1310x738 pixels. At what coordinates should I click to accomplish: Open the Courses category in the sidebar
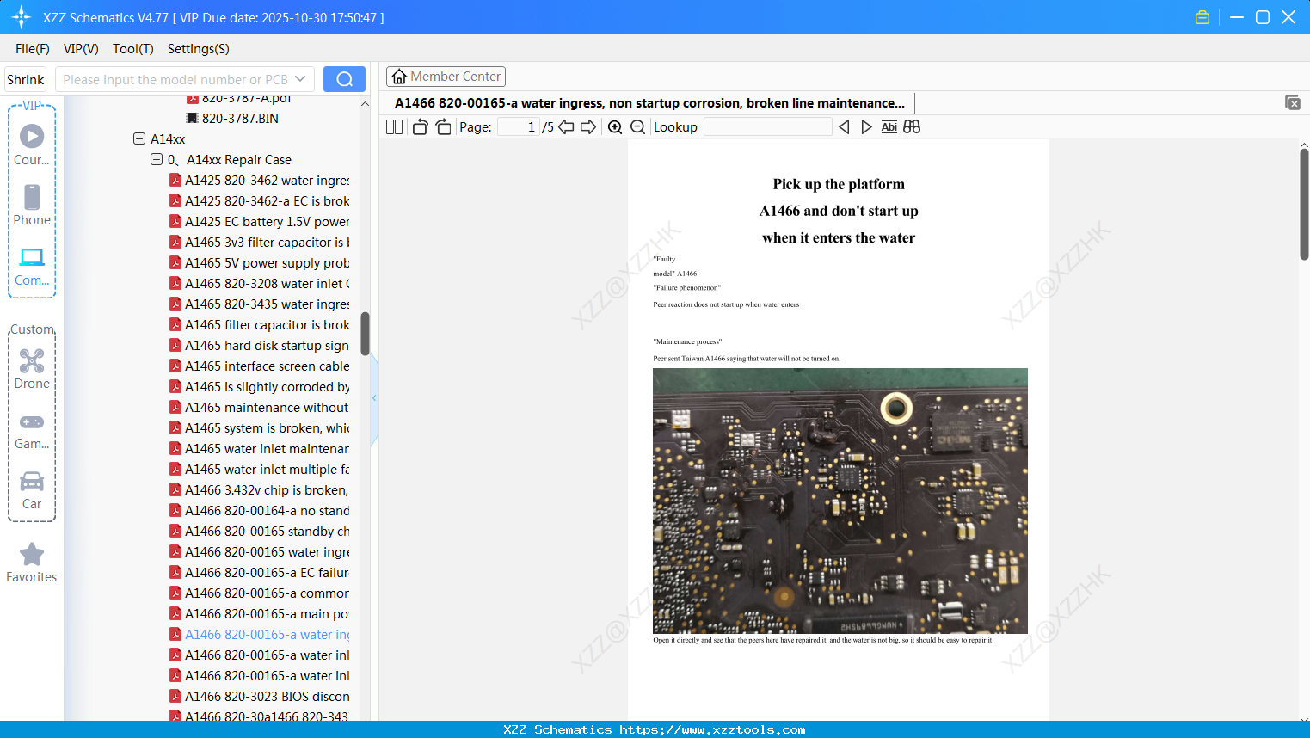[32, 145]
